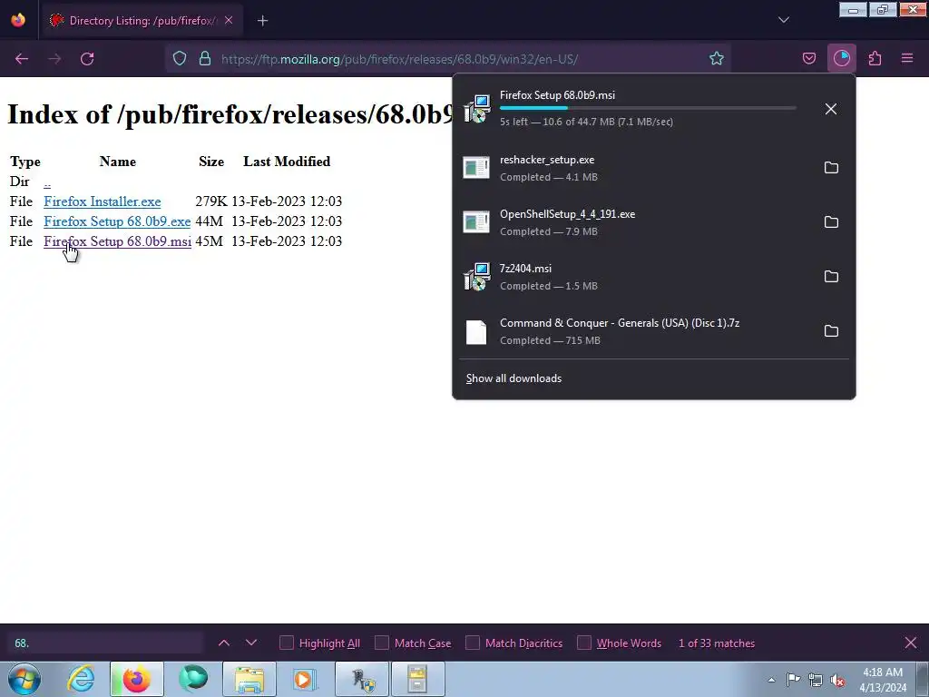Cancel the Firefox Setup 68.0b9.msi download
The width and height of the screenshot is (929, 697).
[831, 109]
